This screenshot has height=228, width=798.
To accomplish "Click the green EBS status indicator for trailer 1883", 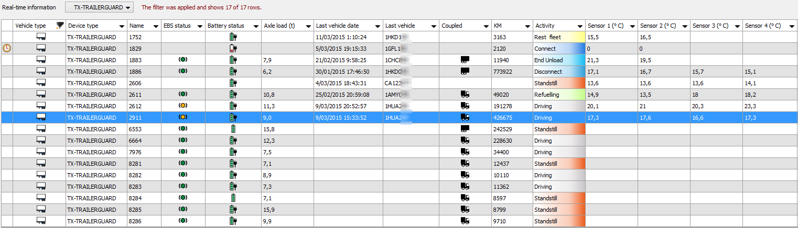I will [183, 60].
